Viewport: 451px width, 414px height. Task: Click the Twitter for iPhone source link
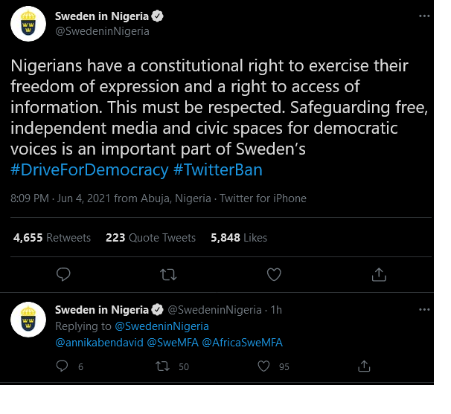[x=264, y=198]
